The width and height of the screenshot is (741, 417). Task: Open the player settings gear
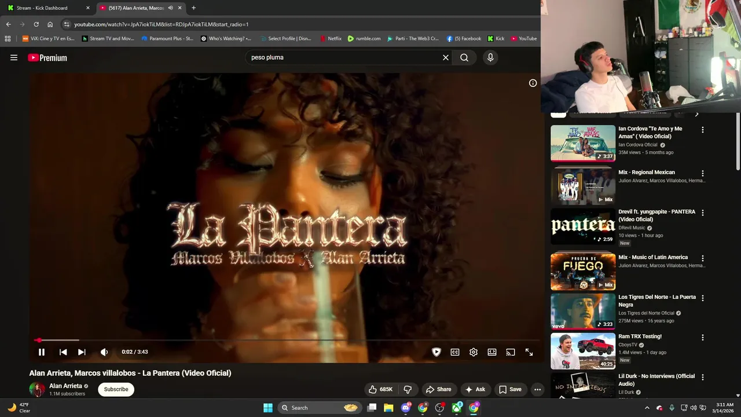tap(474, 352)
